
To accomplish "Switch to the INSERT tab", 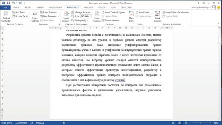I will [x=28, y=8].
